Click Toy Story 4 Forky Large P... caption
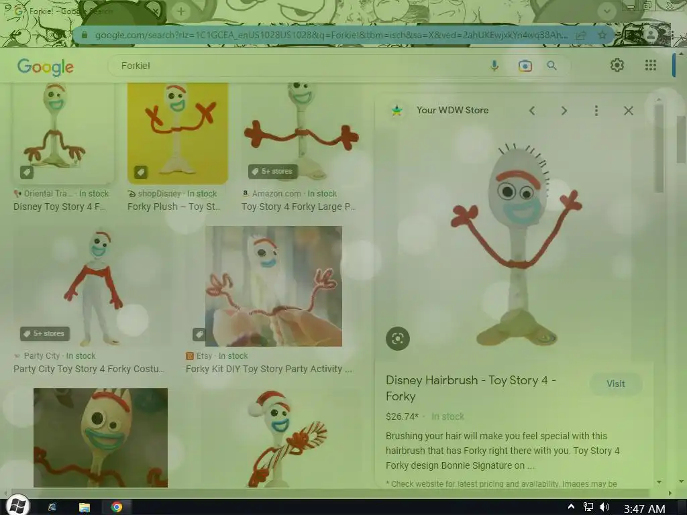687x515 pixels. (x=299, y=207)
